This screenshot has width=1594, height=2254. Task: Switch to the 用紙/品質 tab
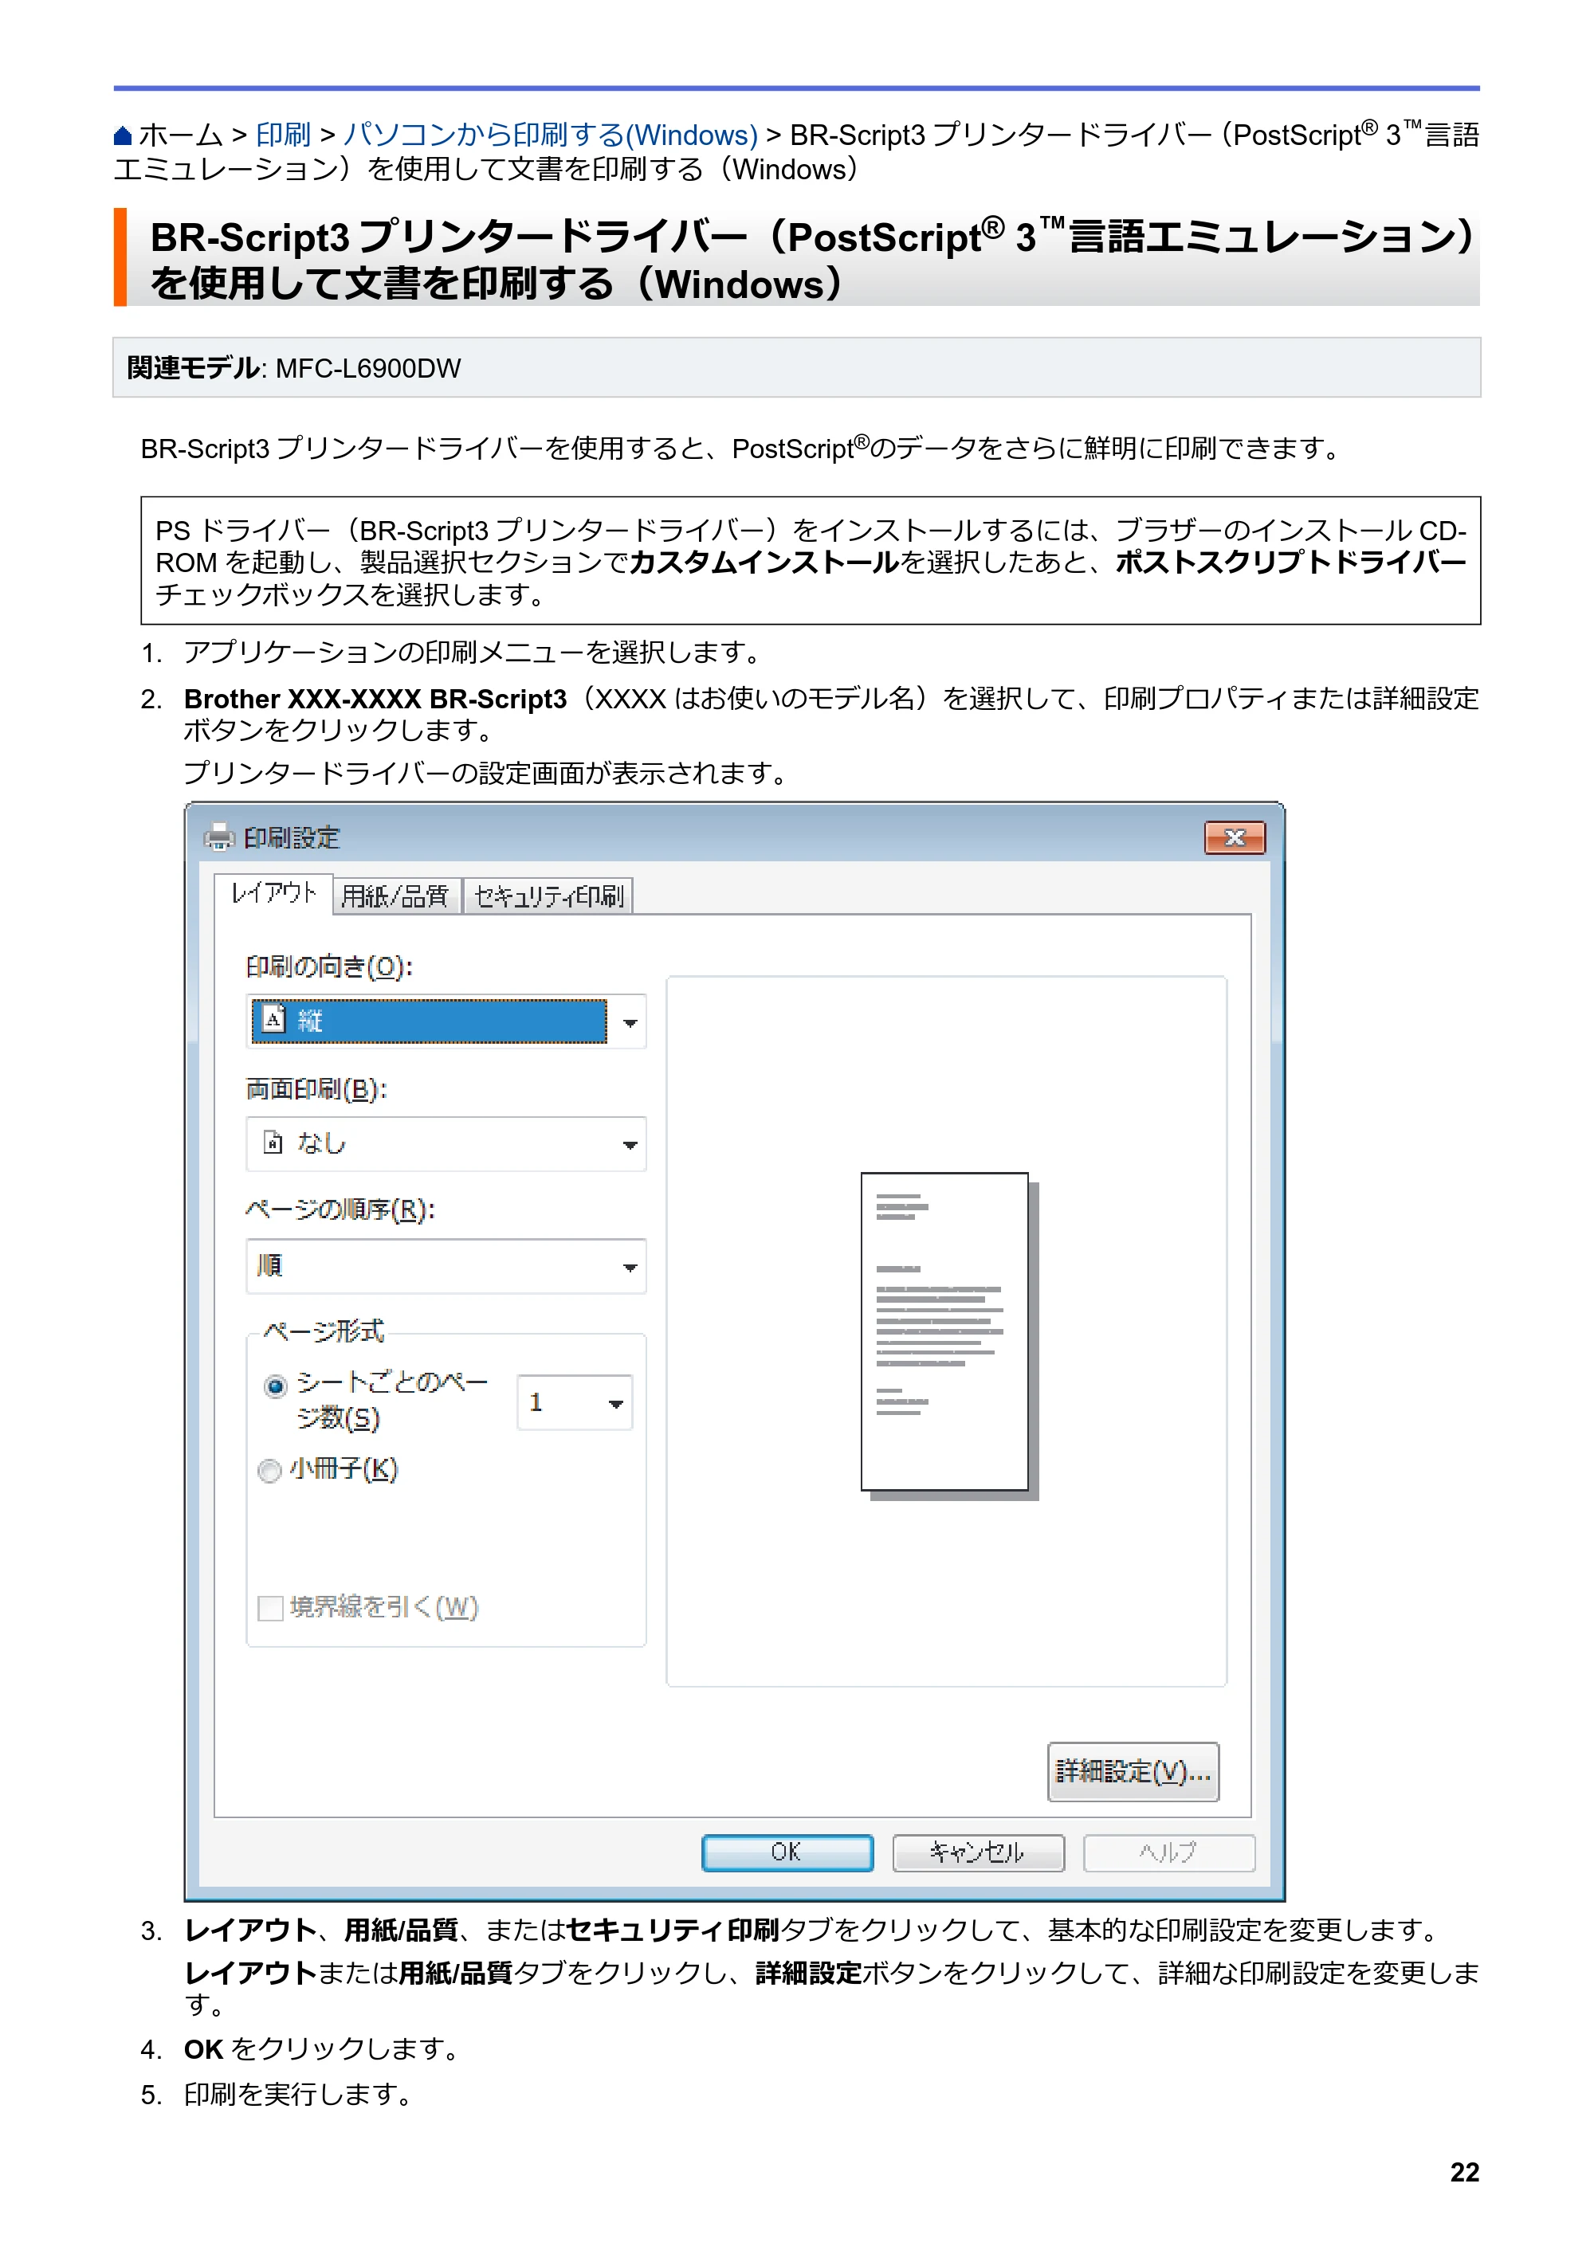[x=396, y=896]
